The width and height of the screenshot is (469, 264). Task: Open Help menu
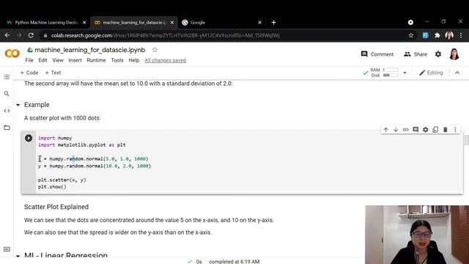[x=134, y=60]
